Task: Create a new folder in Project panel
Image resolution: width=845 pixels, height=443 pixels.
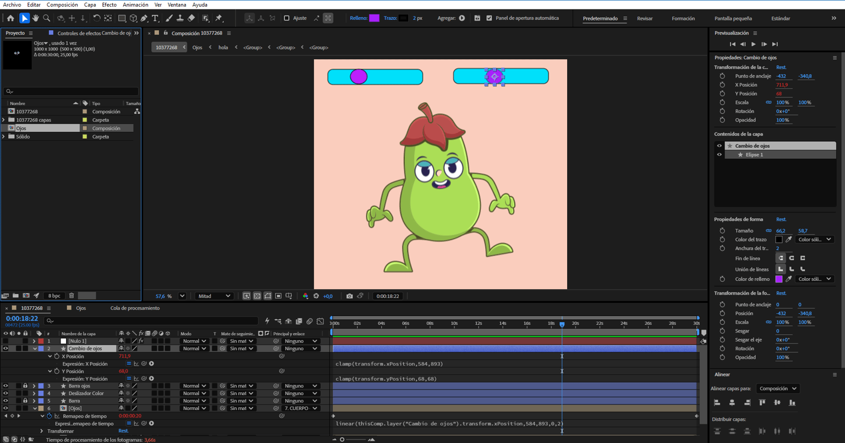Action: [15, 296]
